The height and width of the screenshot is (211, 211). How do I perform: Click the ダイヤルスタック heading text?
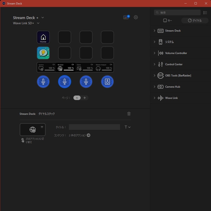(47, 114)
